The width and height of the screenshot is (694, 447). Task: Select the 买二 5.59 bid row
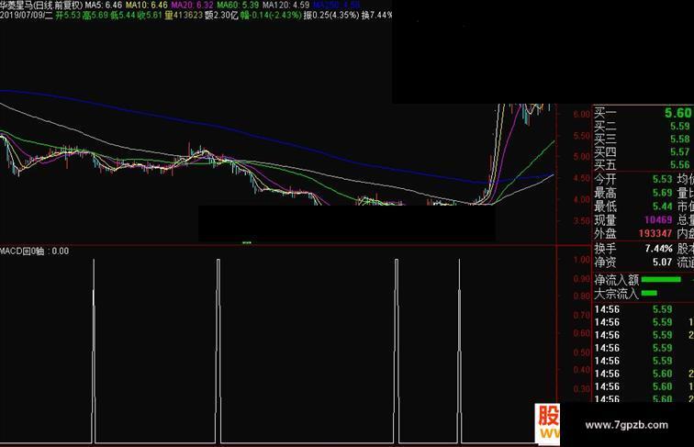[x=644, y=126]
